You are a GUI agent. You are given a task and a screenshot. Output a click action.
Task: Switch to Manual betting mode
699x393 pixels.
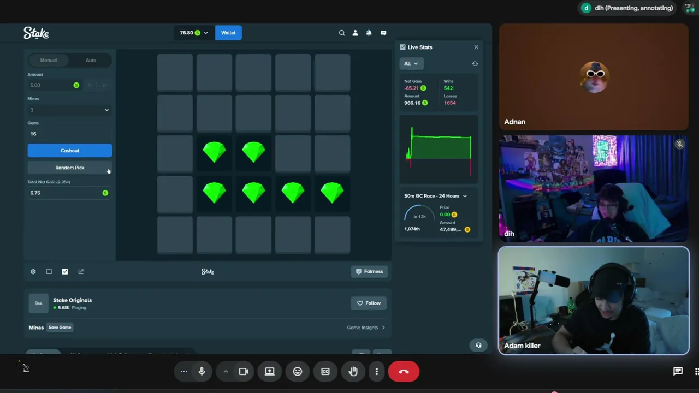49,61
